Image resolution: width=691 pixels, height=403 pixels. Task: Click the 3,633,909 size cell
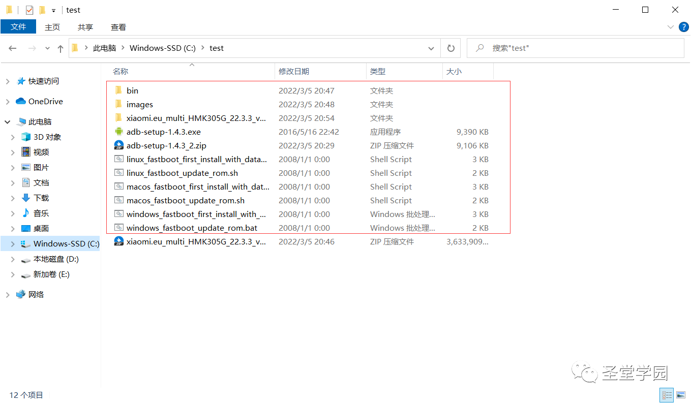[x=467, y=241]
